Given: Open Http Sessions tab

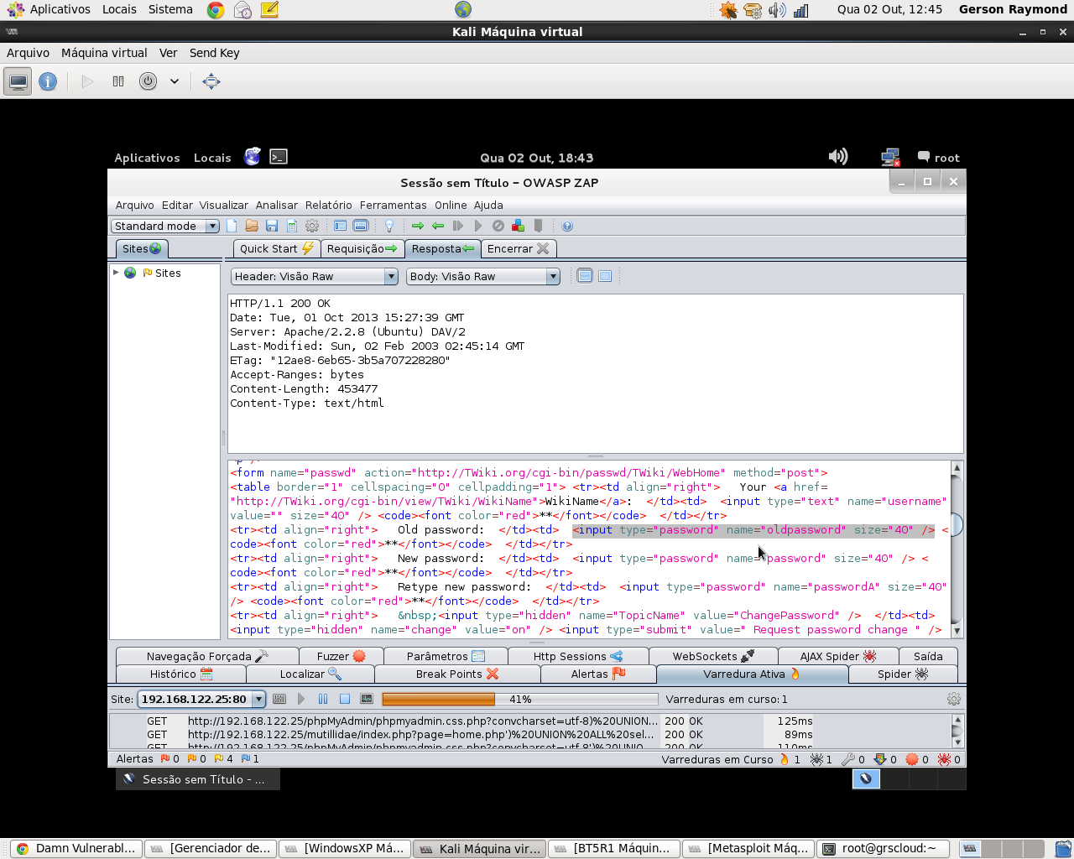Looking at the screenshot, I should [x=578, y=656].
